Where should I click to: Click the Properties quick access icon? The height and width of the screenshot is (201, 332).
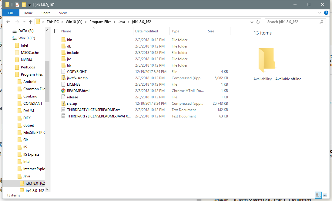17,5
